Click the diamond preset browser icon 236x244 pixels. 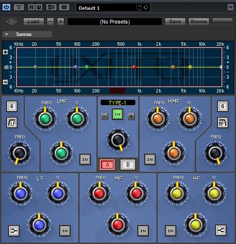pyautogui.click(x=146, y=7)
